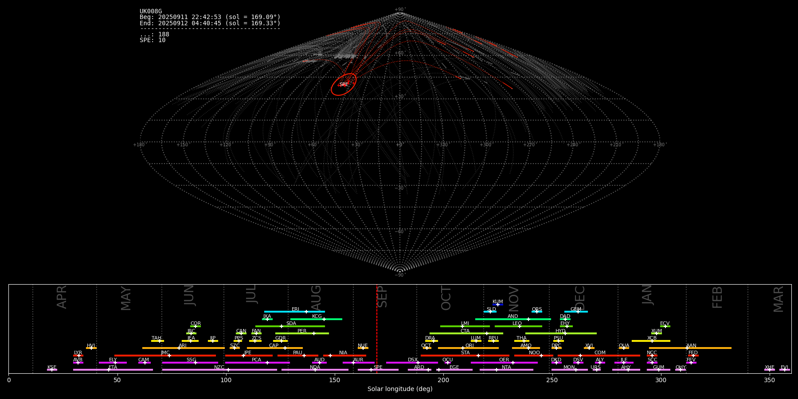Click the STA shower bar
Image resolution: width=798 pixels, height=399 pixels.
click(x=465, y=356)
